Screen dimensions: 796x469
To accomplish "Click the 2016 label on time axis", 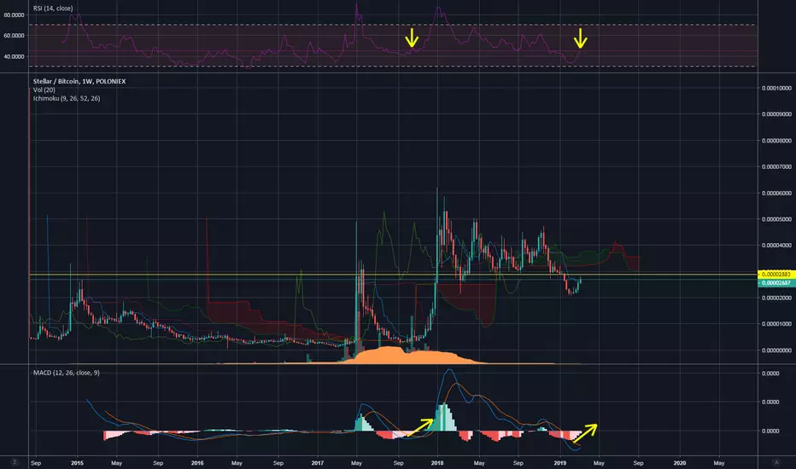I will click(197, 463).
